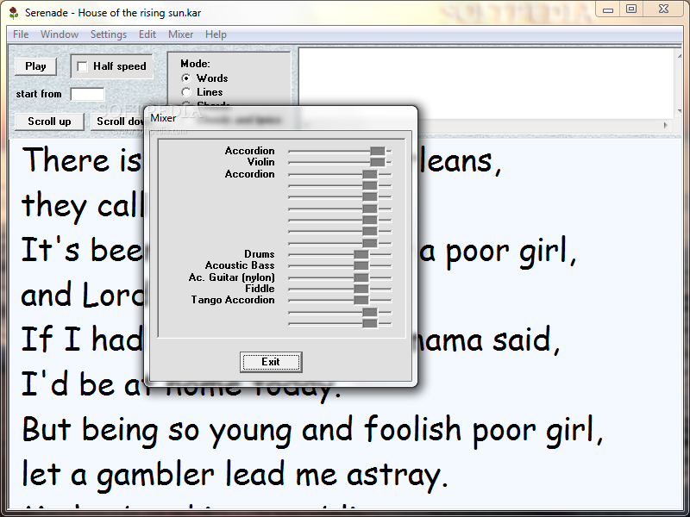Open the Edit menu
Screen dimensions: 690x517
[x=147, y=34]
